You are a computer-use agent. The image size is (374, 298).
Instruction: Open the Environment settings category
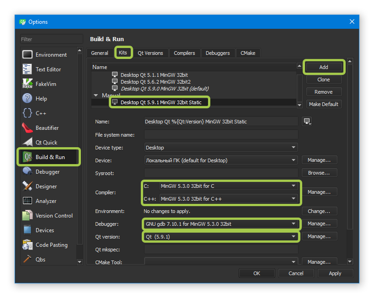pos(48,54)
